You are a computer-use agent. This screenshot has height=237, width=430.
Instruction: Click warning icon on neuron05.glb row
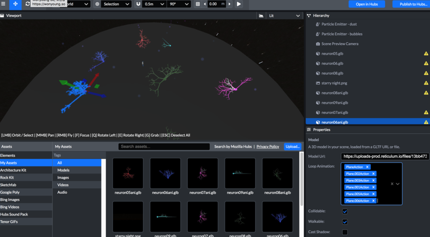pyautogui.click(x=426, y=54)
